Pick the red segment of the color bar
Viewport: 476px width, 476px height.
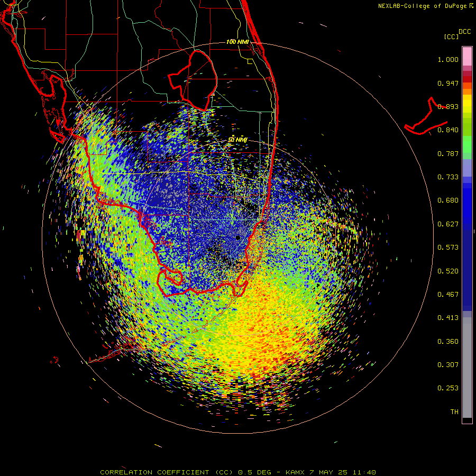467,79
